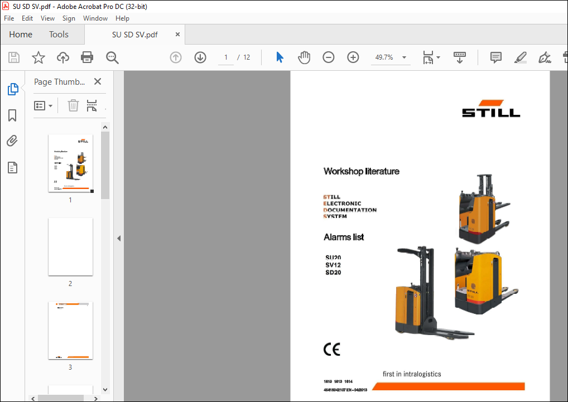Click the Workshop literature heading text
This screenshot has height=402, width=568.
click(361, 171)
